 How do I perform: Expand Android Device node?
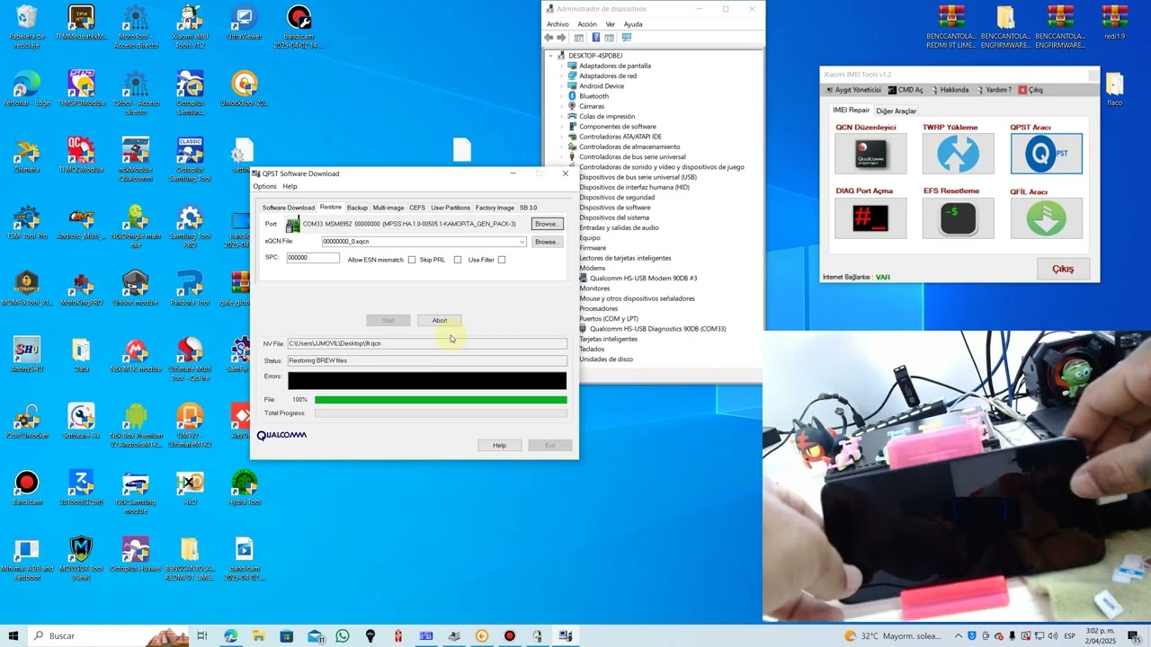pos(561,86)
